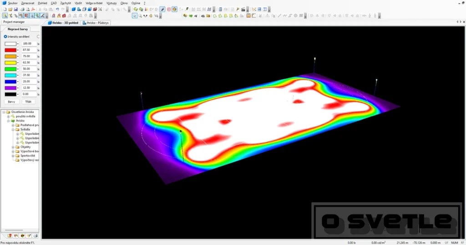Click the first red luminaire icon on the toolbar

click(54, 15)
